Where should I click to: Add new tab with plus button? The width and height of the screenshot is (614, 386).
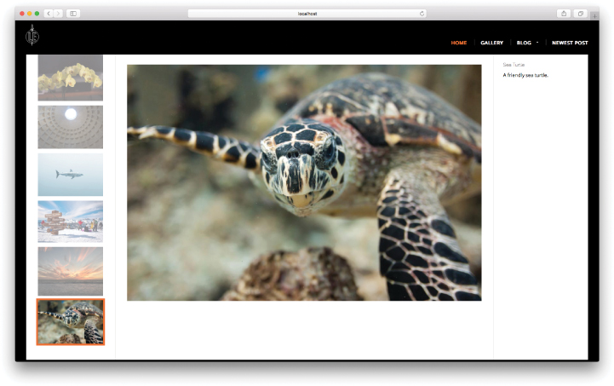coord(594,16)
